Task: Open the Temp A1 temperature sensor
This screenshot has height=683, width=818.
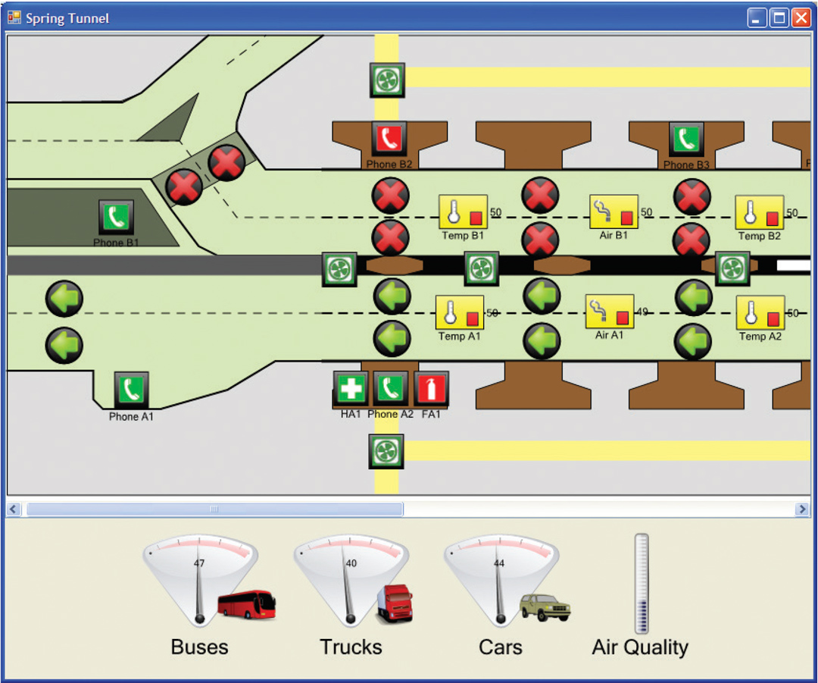Action: (459, 313)
